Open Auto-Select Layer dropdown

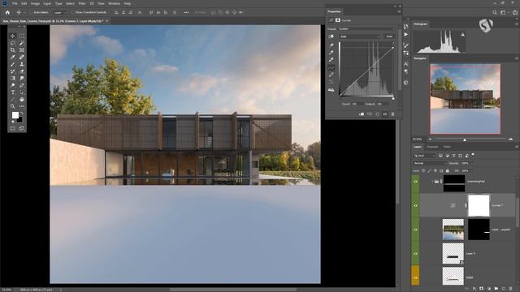(58, 12)
